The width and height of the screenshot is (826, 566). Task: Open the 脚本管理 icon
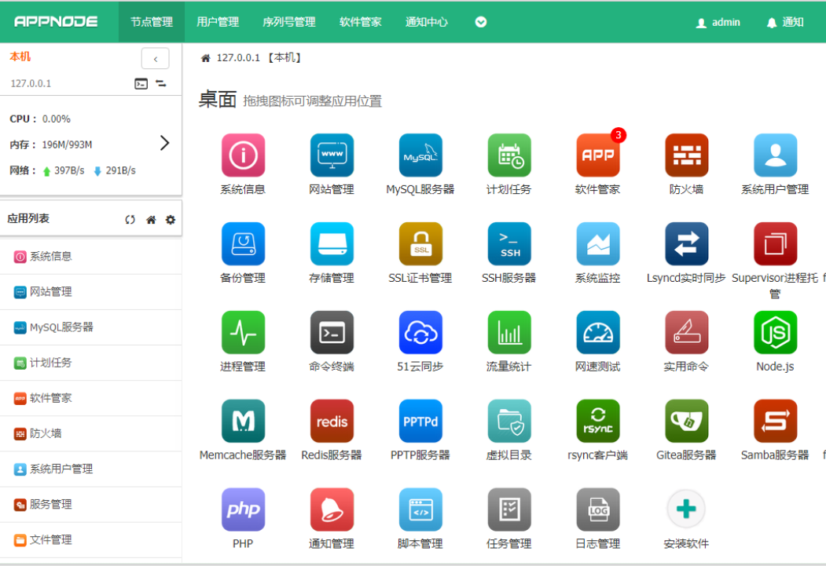tap(420, 509)
